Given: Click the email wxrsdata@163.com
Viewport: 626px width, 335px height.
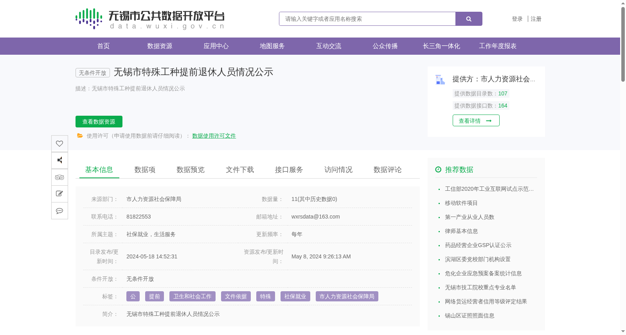Looking at the screenshot, I should point(316,217).
